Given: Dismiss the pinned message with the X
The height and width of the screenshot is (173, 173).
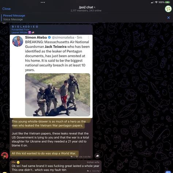Looking at the screenshot, I should (x=169, y=18).
